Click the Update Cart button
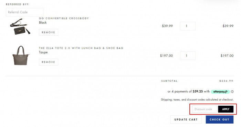This screenshot has height=127, width=241. 186,119
